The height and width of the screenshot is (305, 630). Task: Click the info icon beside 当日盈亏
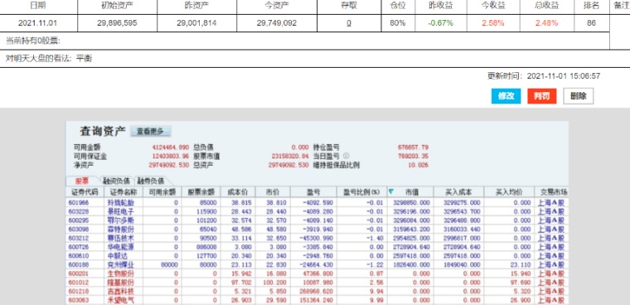click(346, 156)
